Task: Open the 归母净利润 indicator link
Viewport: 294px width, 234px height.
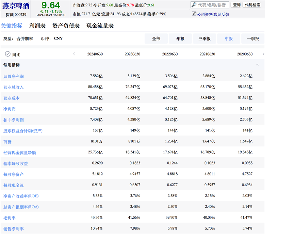Action: click(14, 76)
